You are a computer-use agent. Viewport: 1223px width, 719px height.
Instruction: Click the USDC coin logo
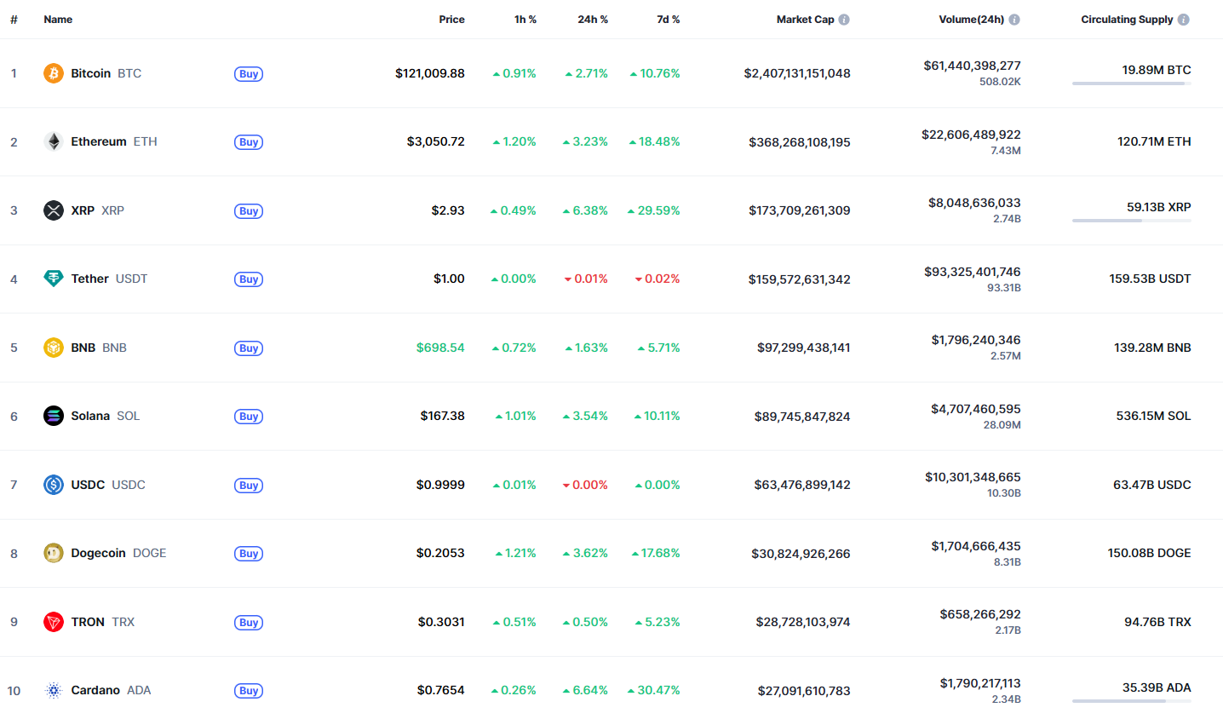54,485
